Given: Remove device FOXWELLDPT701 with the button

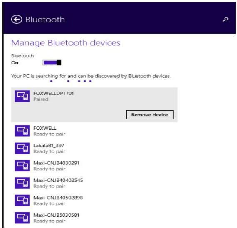Looking at the screenshot, I should click(x=150, y=115).
